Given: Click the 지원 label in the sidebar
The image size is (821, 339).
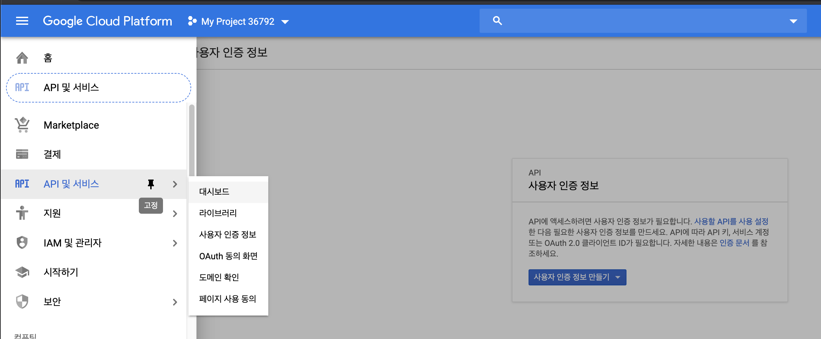Looking at the screenshot, I should tap(52, 213).
